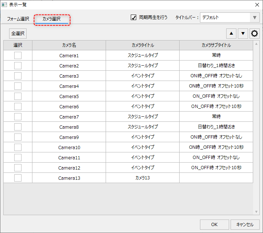Click the カメラサブタイトル column header
This screenshot has height=233, width=263.
[x=216, y=45]
